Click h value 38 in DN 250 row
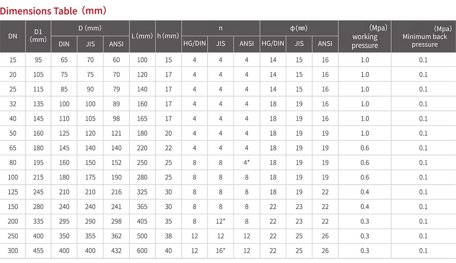456x263 pixels. pyautogui.click(x=168, y=236)
